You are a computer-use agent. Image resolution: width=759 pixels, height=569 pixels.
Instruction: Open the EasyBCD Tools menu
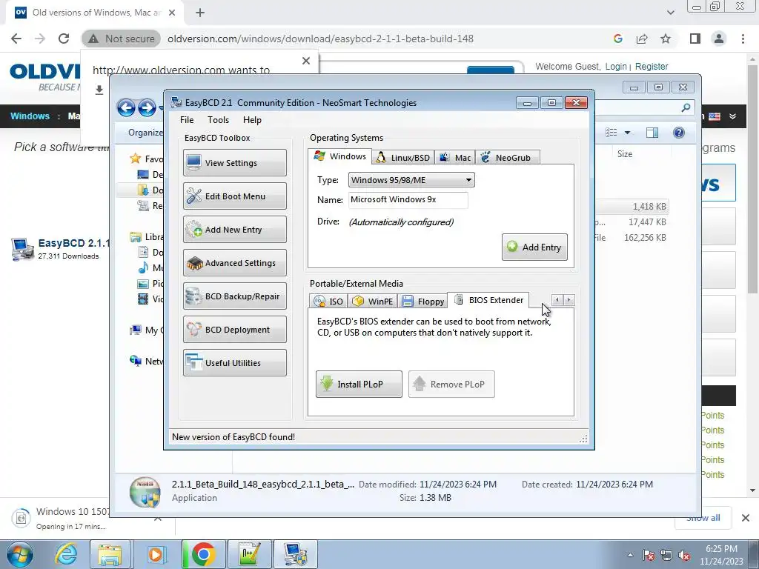[x=218, y=120]
